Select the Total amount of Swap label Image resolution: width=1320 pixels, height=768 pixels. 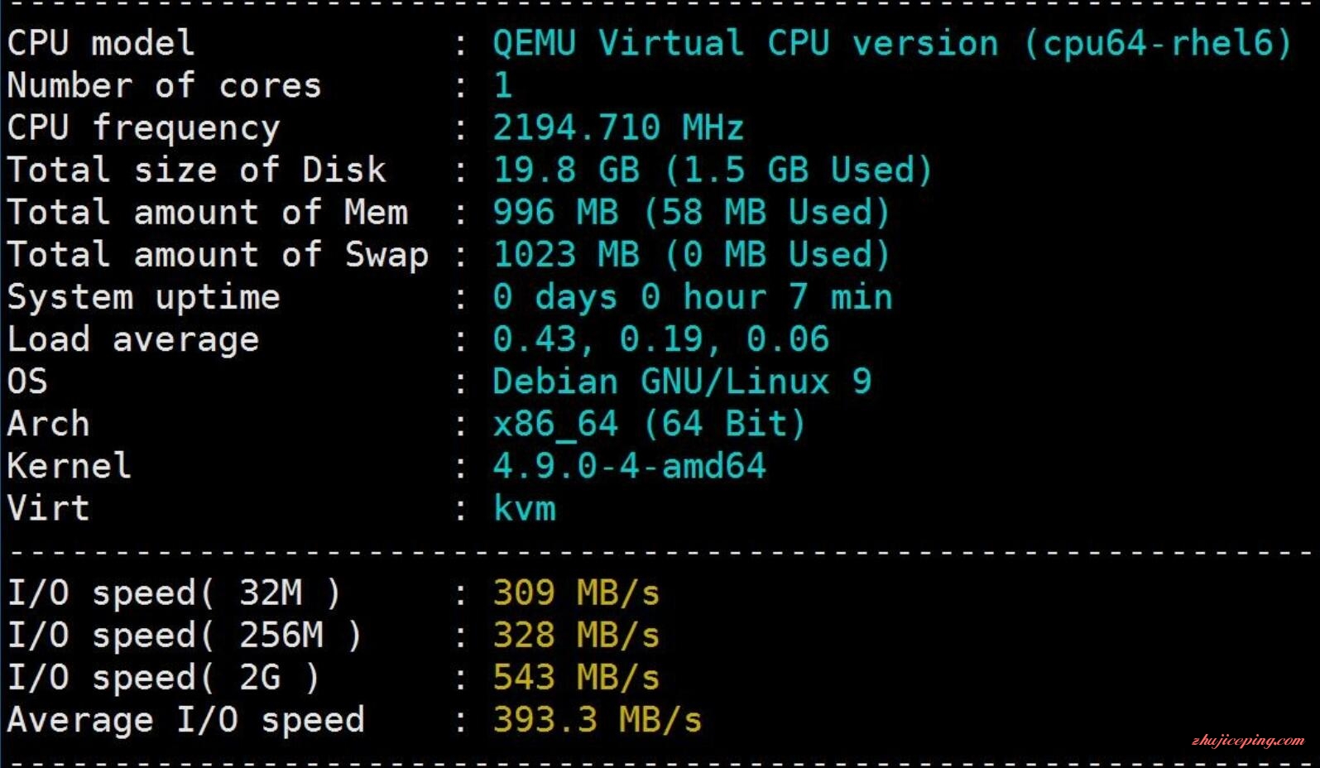[x=218, y=255]
